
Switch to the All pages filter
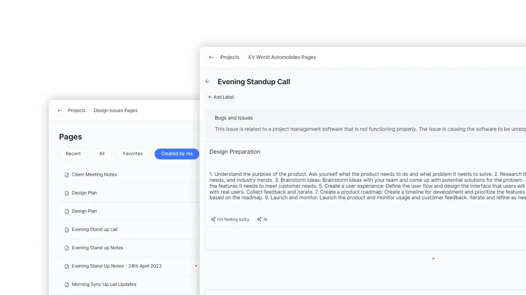point(102,154)
